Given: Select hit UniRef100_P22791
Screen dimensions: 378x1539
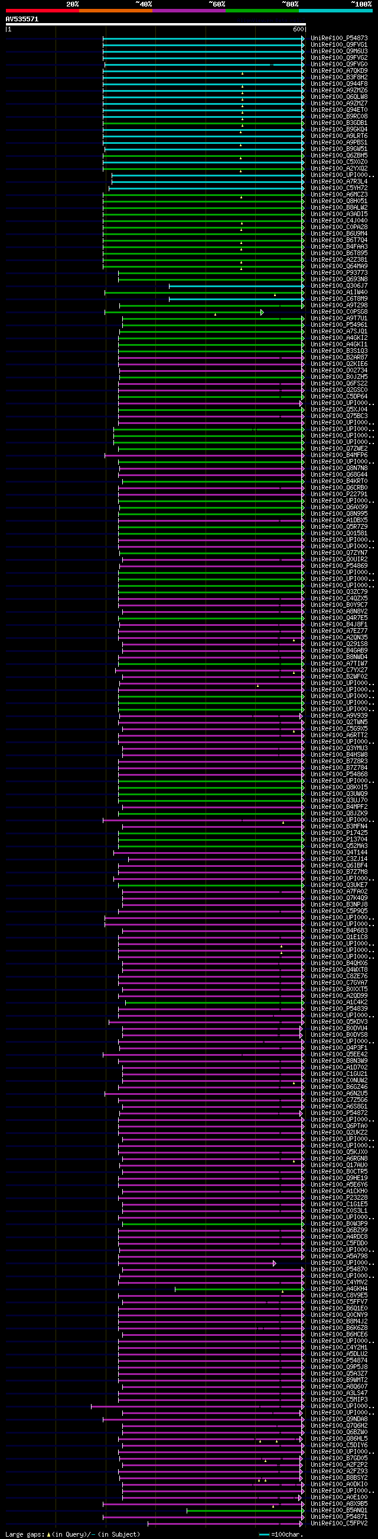Looking at the screenshot, I should (x=338, y=494).
